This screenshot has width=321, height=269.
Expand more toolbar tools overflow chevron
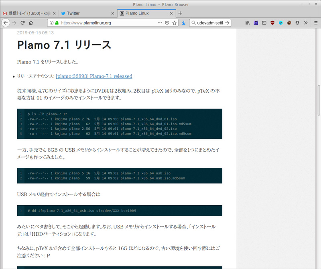[x=306, y=23]
